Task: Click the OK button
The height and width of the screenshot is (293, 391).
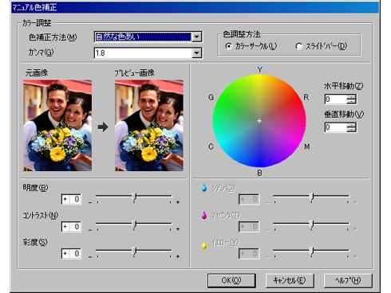Action: pos(231,280)
